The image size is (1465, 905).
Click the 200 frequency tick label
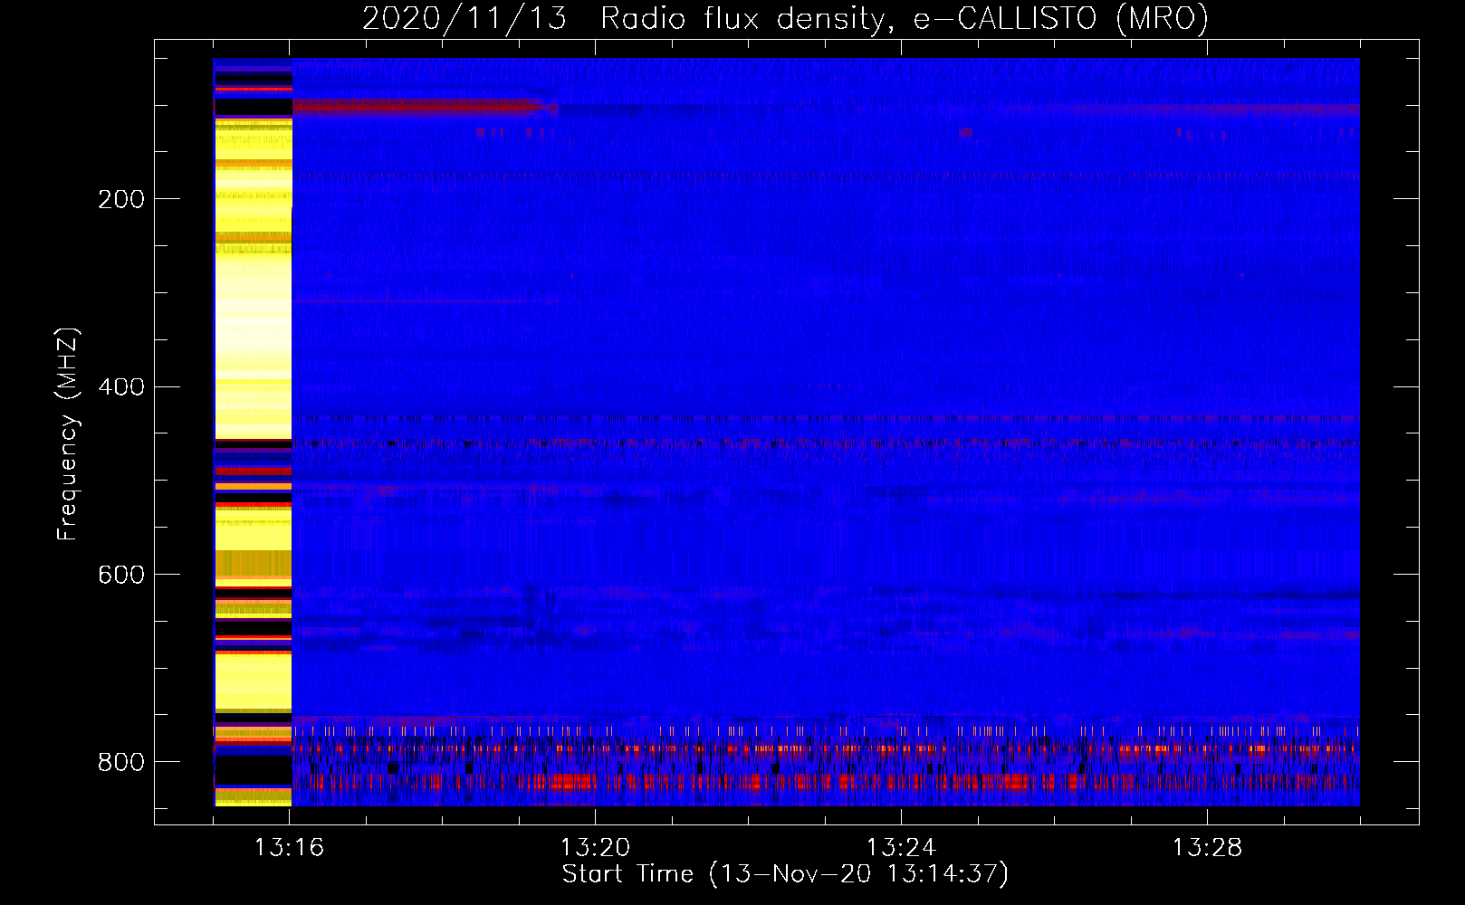point(121,199)
